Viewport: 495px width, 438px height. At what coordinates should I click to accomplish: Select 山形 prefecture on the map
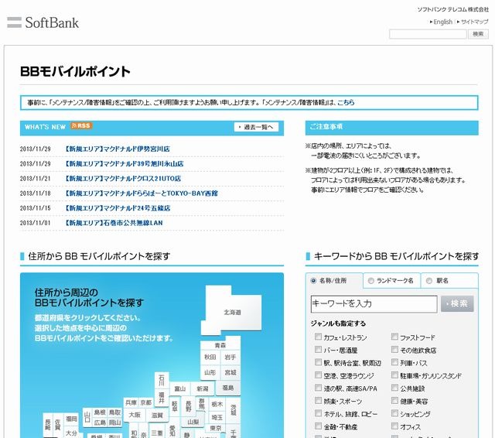point(210,373)
